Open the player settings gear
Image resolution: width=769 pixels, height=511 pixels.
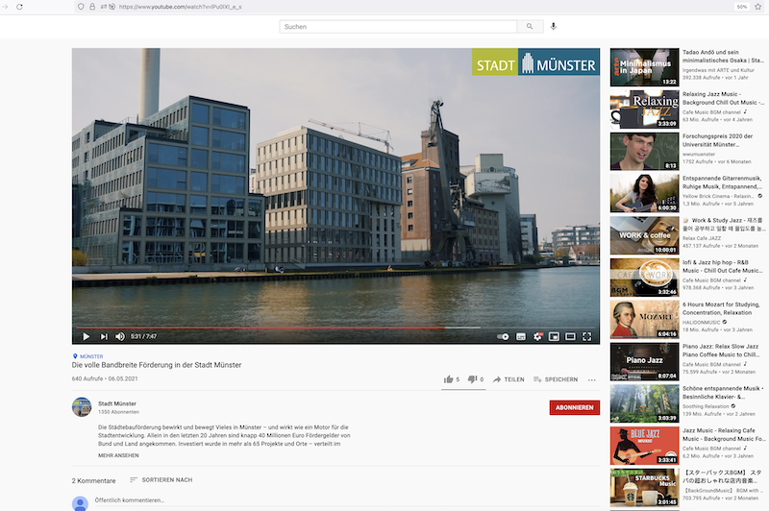[x=537, y=336]
